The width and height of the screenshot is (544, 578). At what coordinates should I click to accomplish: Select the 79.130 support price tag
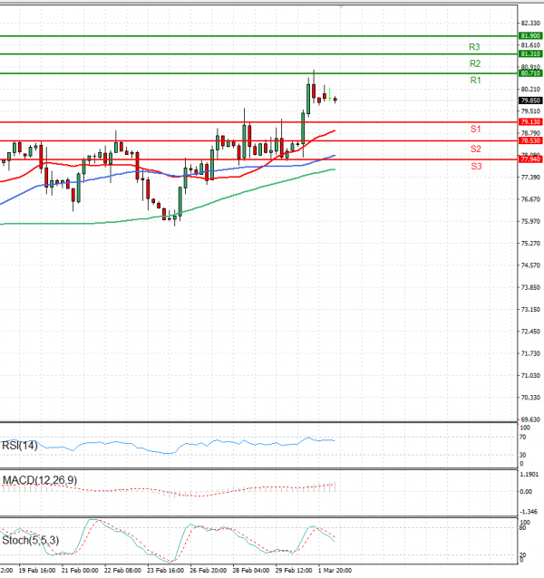click(530, 121)
